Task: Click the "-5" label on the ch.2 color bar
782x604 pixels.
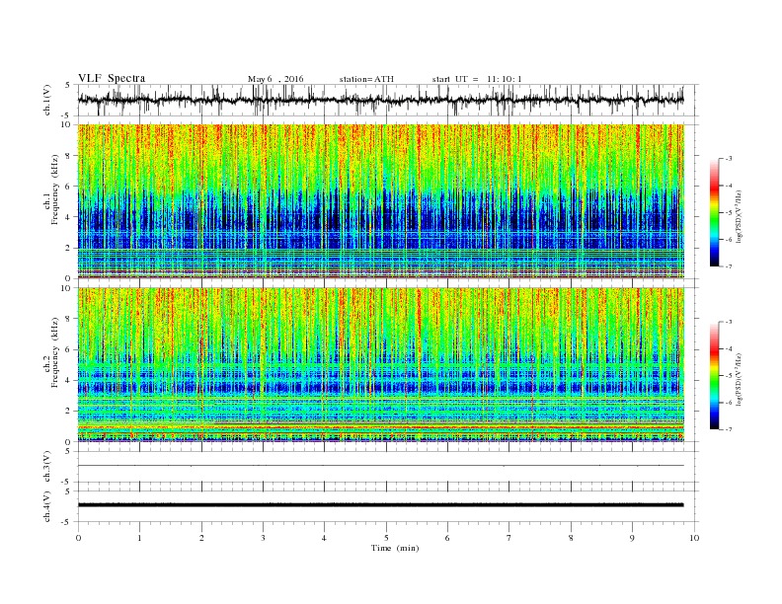Action: (729, 376)
